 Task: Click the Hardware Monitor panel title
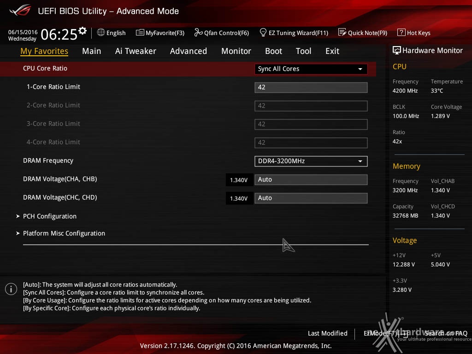432,50
